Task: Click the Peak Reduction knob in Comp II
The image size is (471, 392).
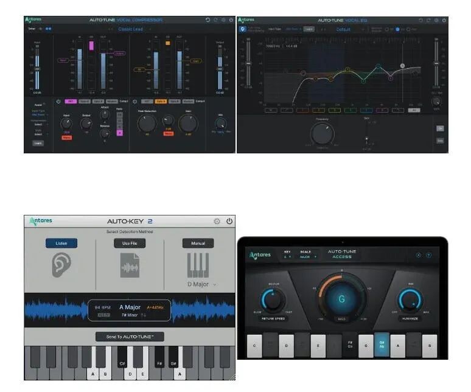Action: pos(147,123)
